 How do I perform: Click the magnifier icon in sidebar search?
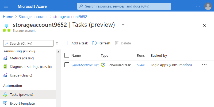(x=6, y=43)
